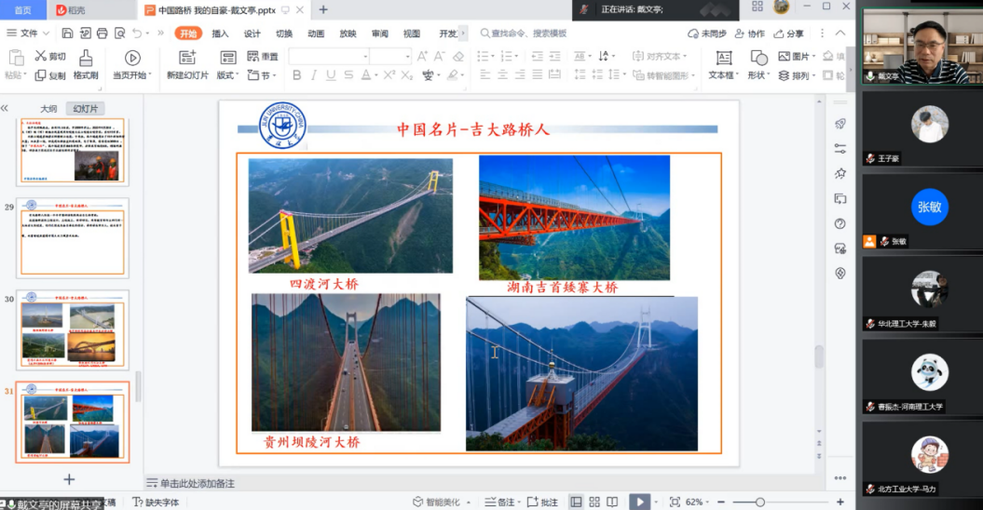This screenshot has width=983, height=510.
Task: Select the Format Painter (格式刷) tool
Action: (x=86, y=58)
